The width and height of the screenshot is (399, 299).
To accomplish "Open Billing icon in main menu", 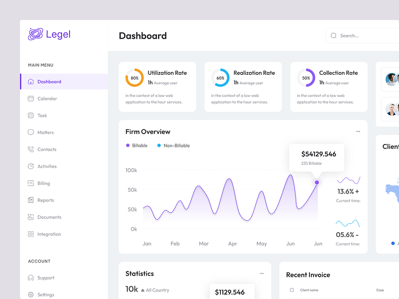I will pyautogui.click(x=31, y=183).
